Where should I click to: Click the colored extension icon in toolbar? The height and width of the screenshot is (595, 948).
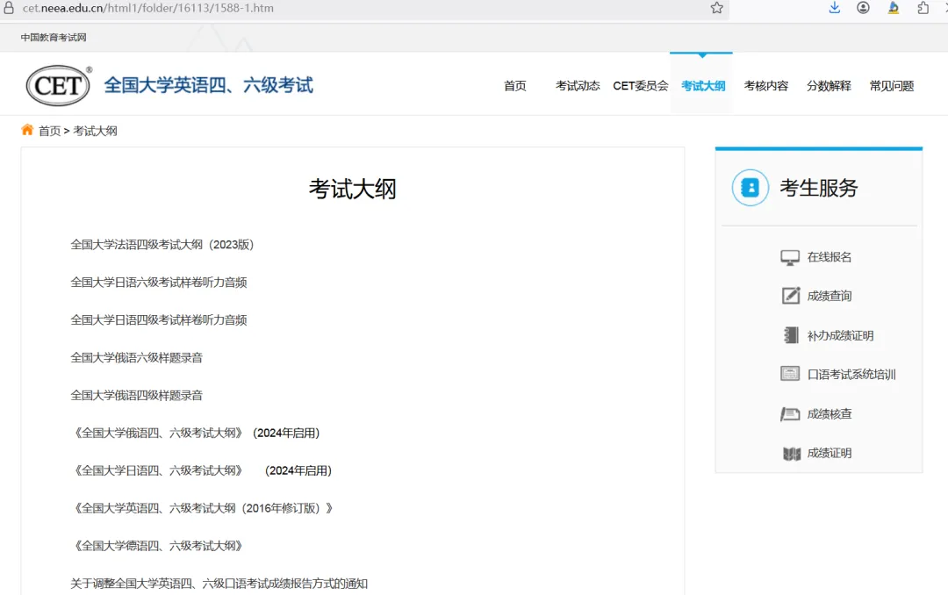(x=894, y=8)
